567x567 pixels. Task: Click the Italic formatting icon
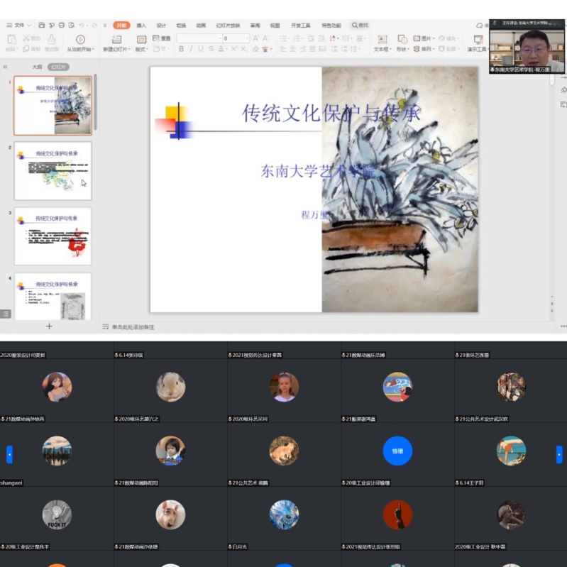coord(191,50)
